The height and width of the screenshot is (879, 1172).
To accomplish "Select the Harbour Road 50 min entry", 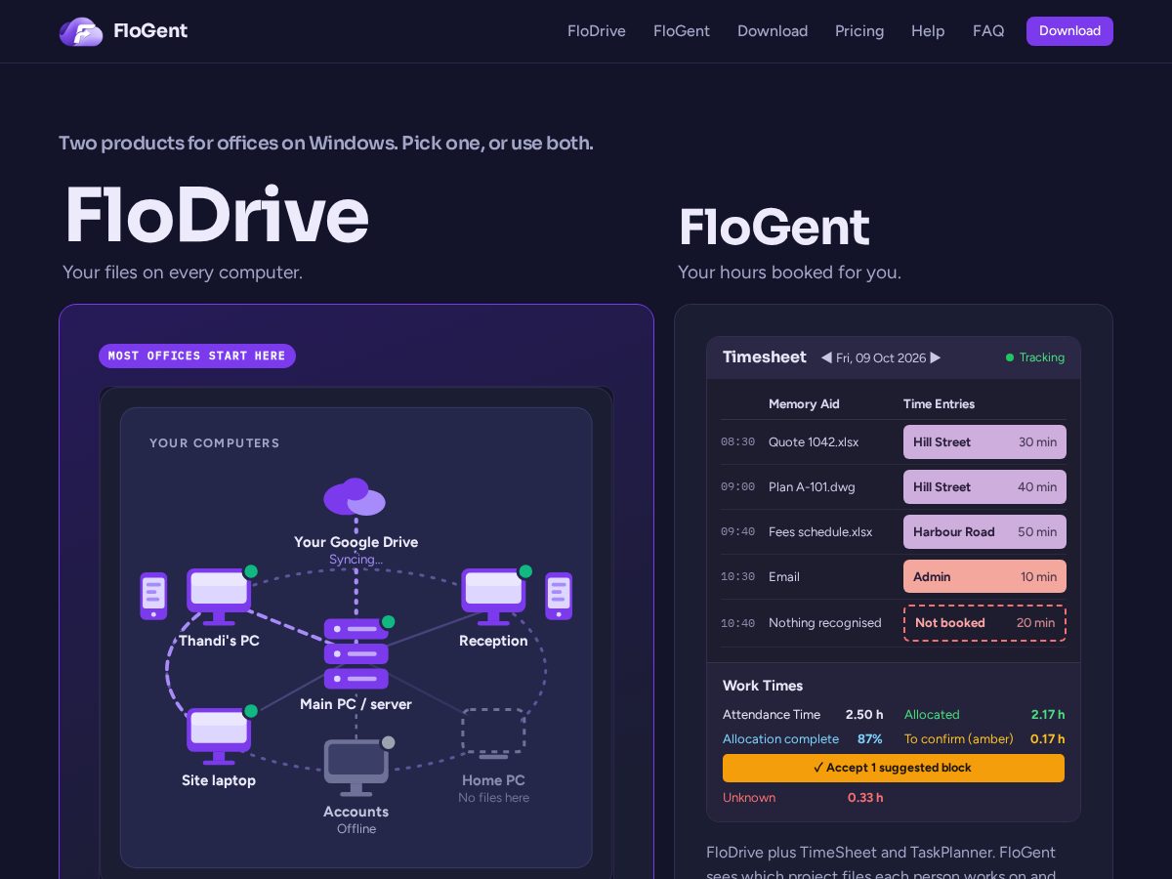I will tap(984, 531).
